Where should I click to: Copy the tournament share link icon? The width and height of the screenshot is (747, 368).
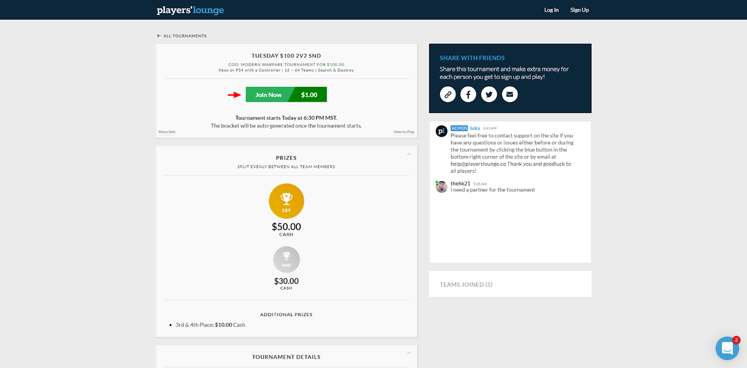(448, 94)
